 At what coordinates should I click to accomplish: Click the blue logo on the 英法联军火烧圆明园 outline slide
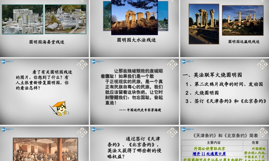[187, 62]
